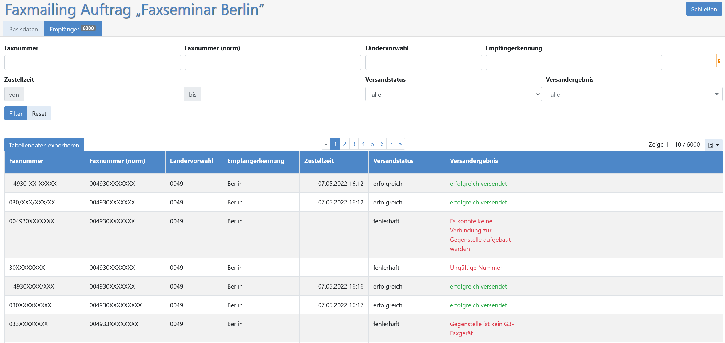725x343 pixels.
Task: Click the Reset button
Action: 39,113
